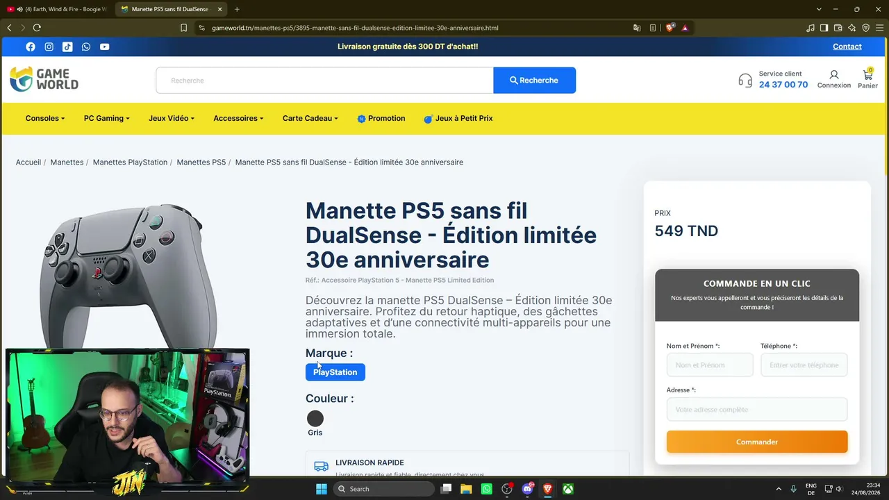
Task: Expand the Consoles menu
Action: click(45, 118)
